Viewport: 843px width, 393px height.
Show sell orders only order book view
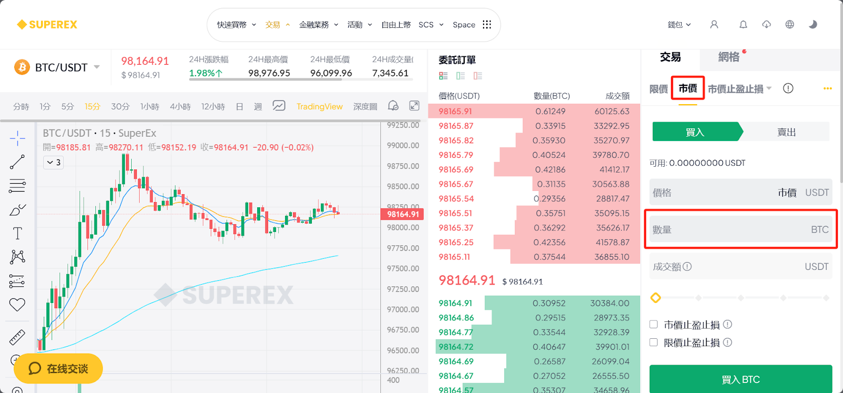pyautogui.click(x=478, y=76)
